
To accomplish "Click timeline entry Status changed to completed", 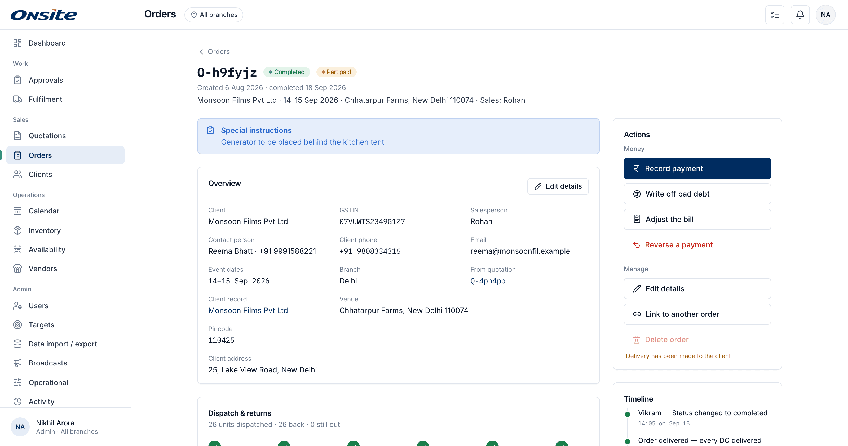I will [x=703, y=413].
